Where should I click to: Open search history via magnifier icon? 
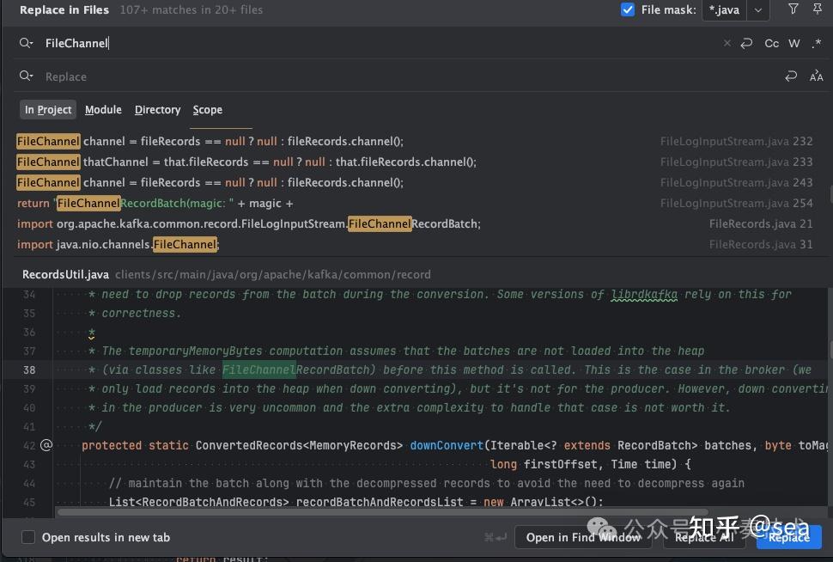pyautogui.click(x=26, y=43)
